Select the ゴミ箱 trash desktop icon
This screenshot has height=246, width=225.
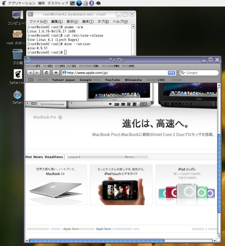pos(17,54)
